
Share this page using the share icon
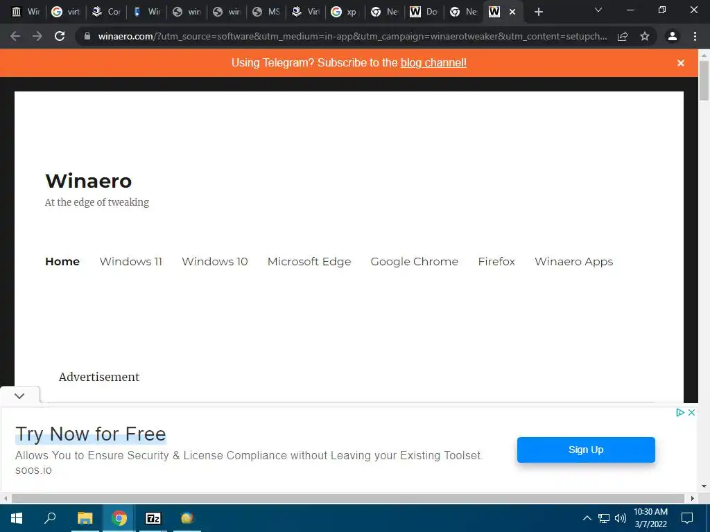(623, 36)
